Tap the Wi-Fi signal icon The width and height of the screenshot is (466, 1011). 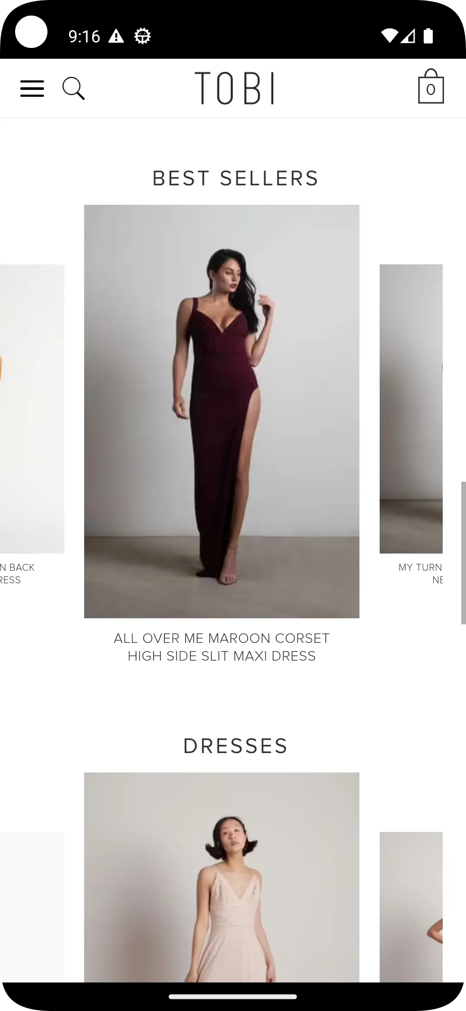click(x=389, y=36)
